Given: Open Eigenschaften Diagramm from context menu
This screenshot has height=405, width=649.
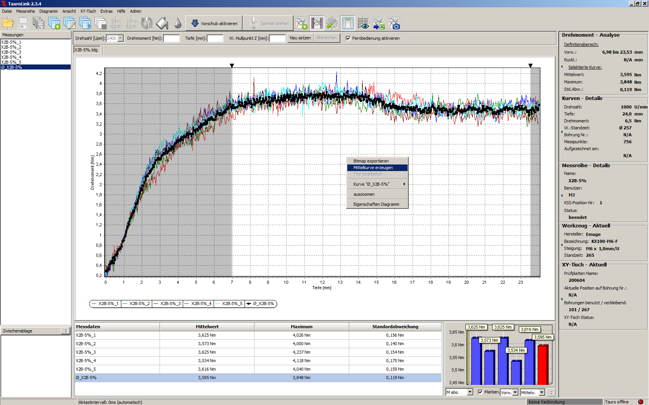Looking at the screenshot, I should tap(377, 204).
